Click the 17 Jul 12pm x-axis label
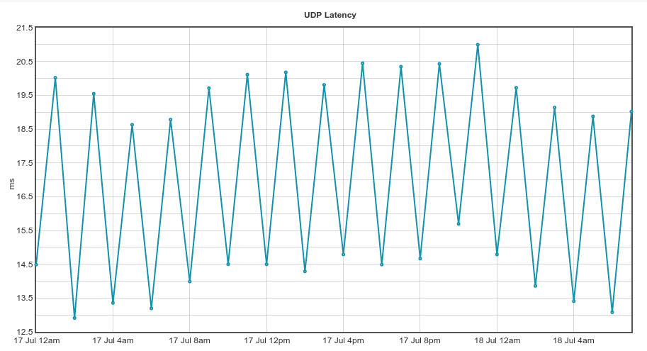Viewport: 647px width, 351px height. pos(266,340)
